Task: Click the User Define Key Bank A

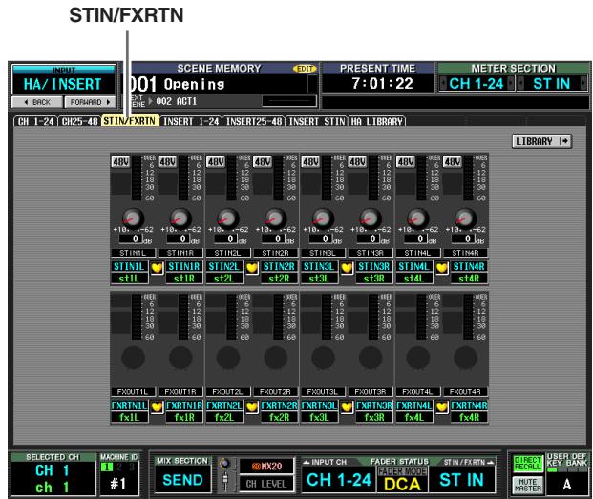Action: point(567,484)
